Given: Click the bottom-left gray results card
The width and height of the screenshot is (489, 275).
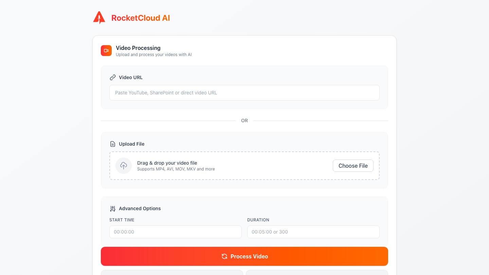Looking at the screenshot, I should point(172,273).
